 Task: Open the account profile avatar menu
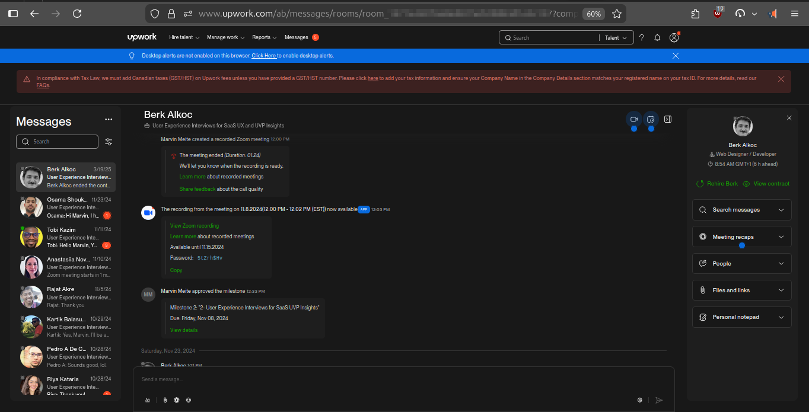674,38
